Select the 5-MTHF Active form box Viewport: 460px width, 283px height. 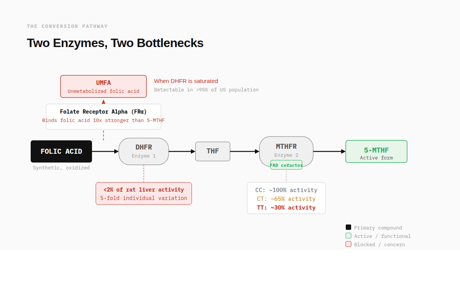pos(376,151)
